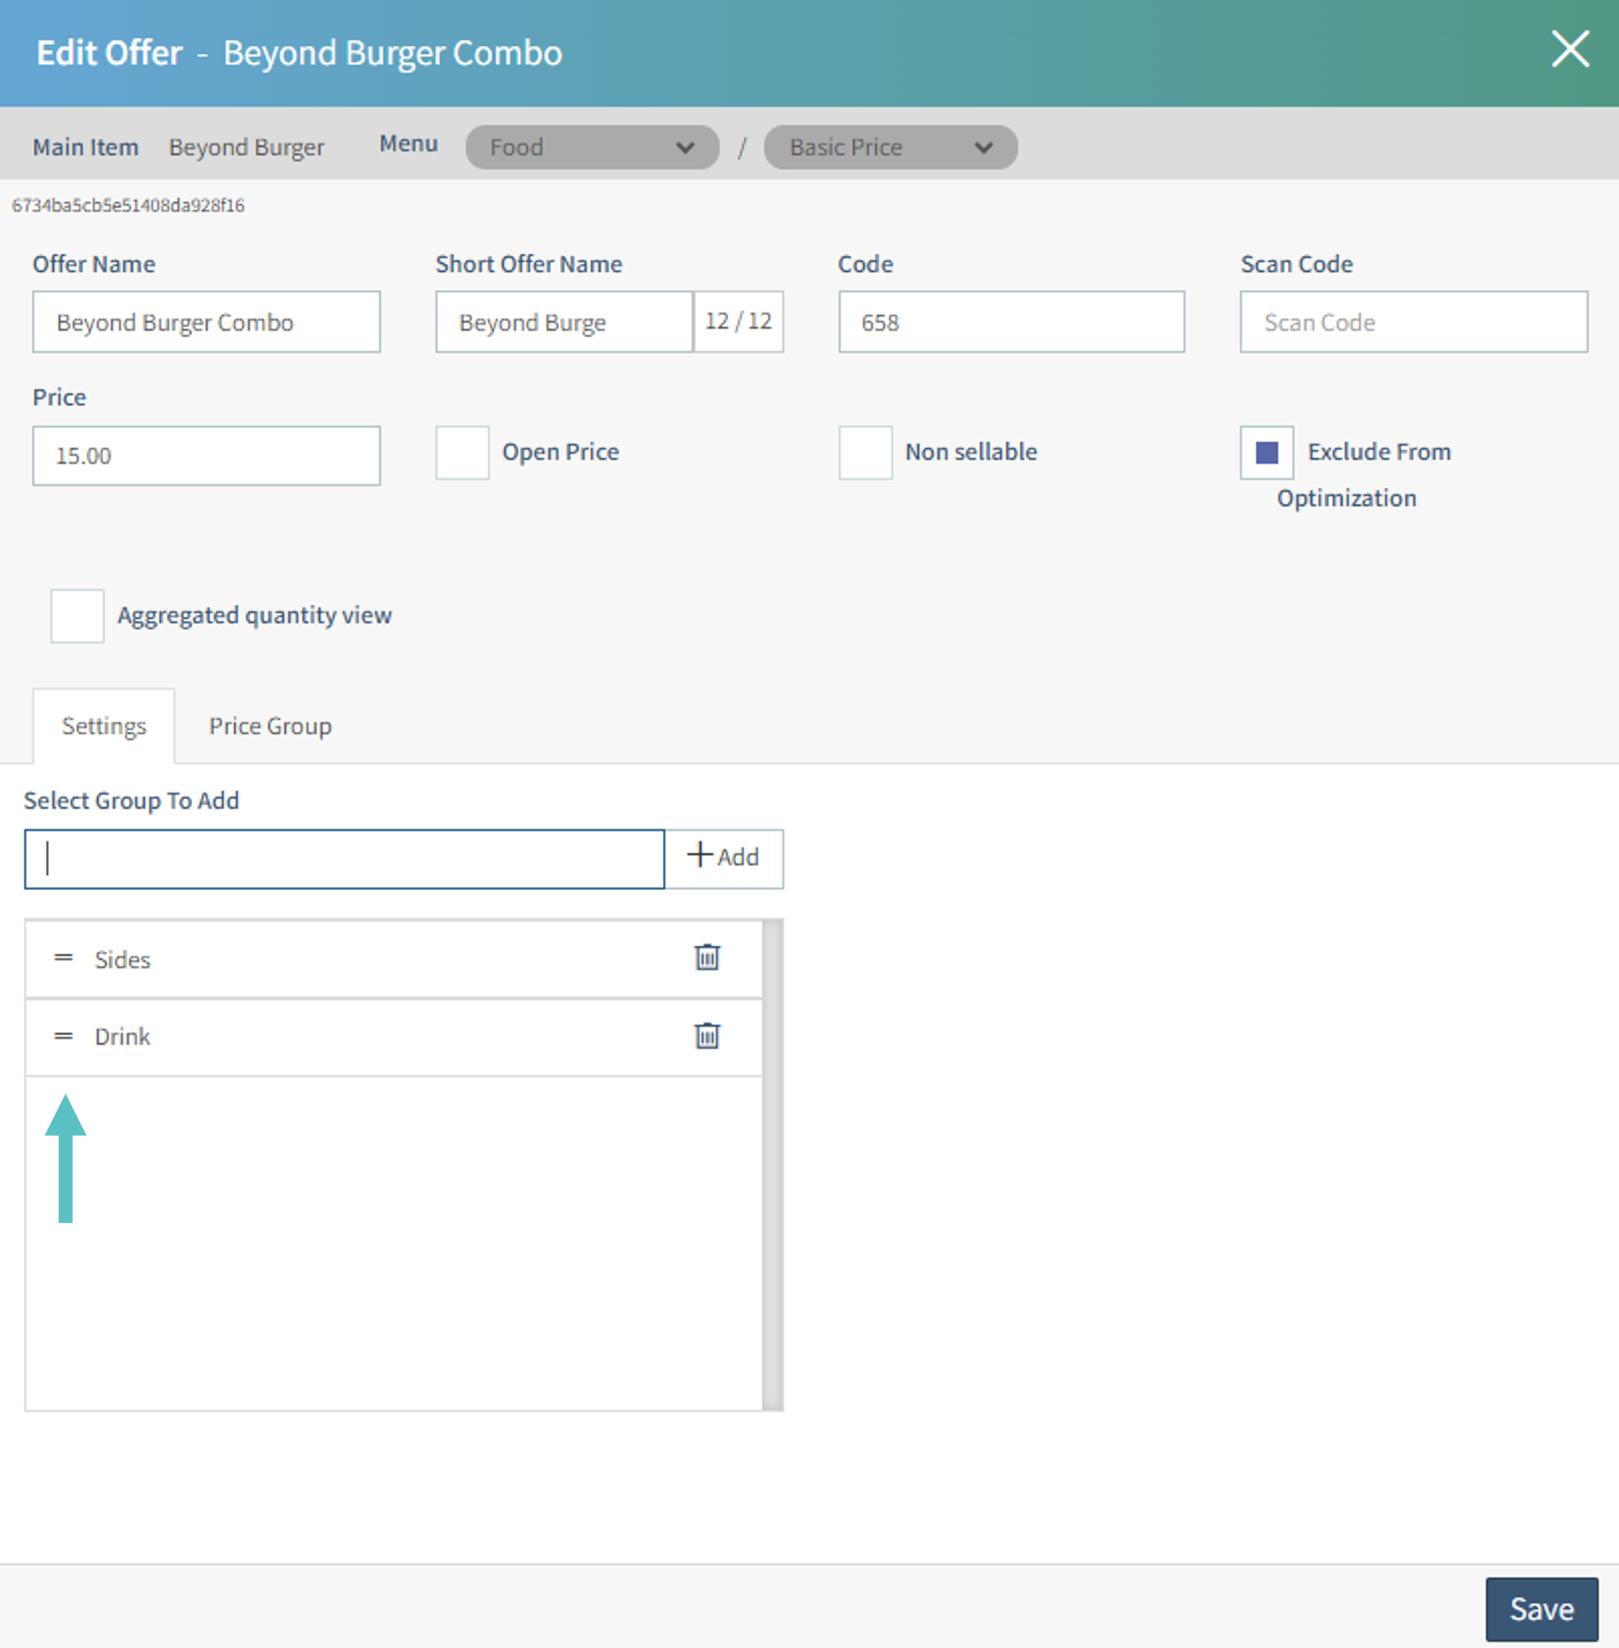Uncheck Exclude From Optimization
This screenshot has height=1648, width=1619.
(1266, 452)
